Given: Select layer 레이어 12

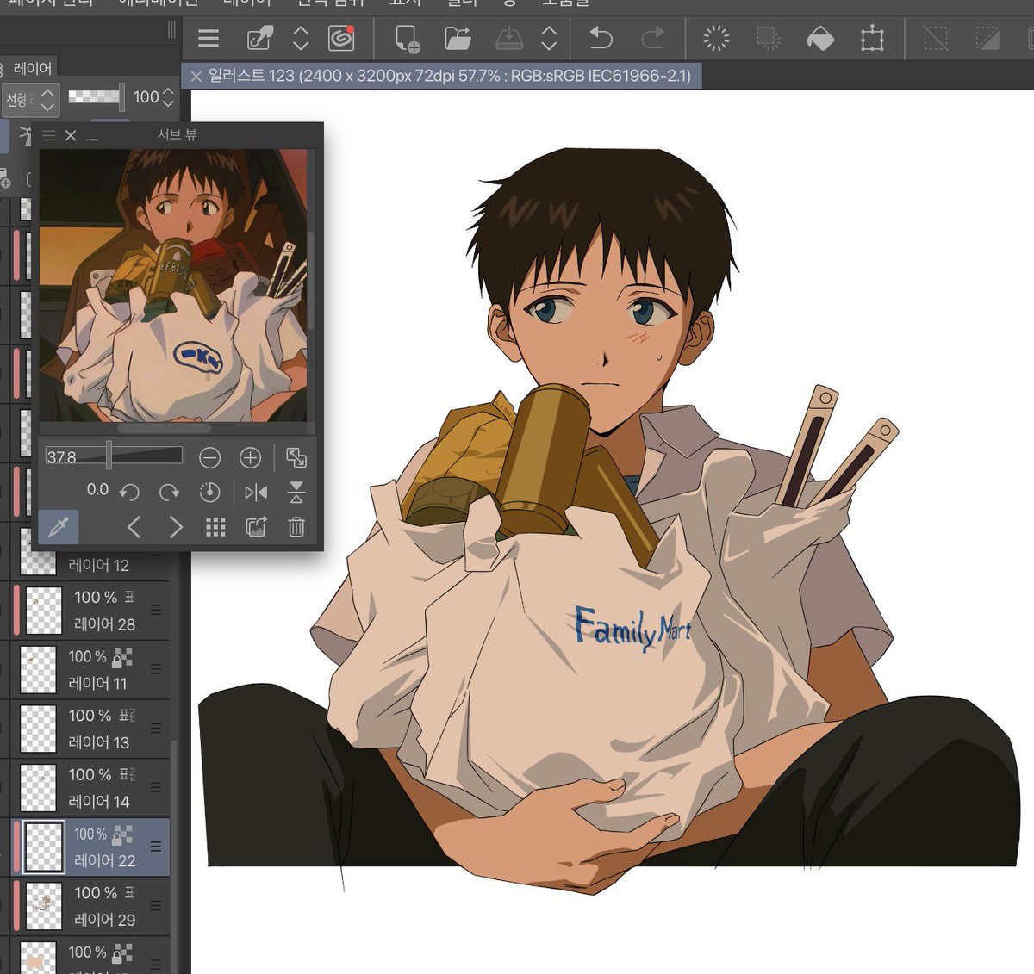Looking at the screenshot, I should [x=98, y=565].
